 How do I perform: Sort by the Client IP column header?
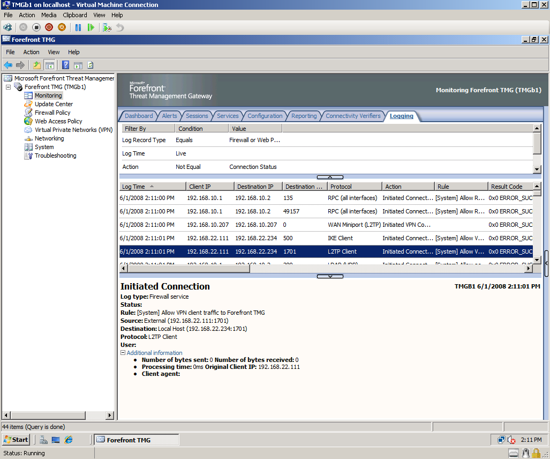(x=210, y=187)
